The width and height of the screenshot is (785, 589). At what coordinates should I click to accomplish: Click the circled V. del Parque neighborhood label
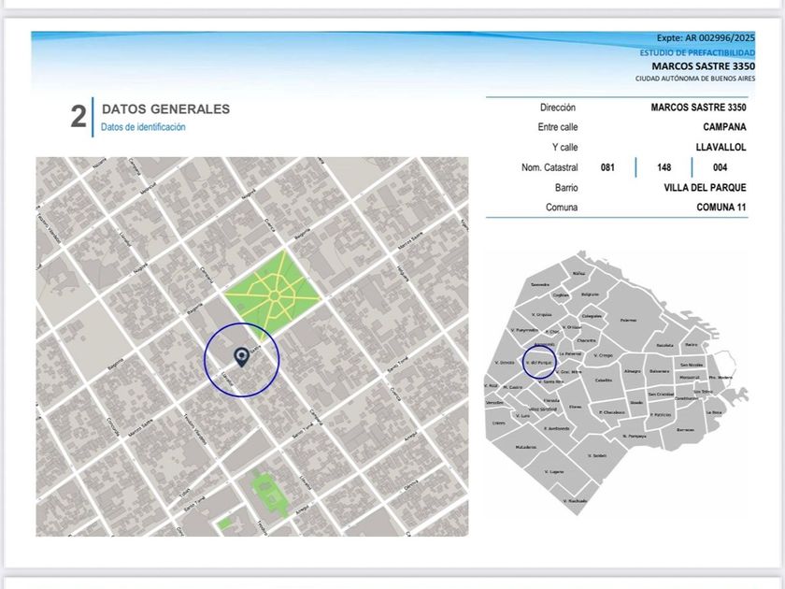[540, 362]
